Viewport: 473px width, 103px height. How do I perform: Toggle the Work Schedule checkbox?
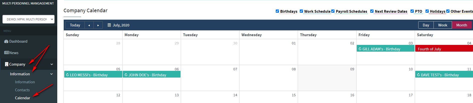pos(301,11)
